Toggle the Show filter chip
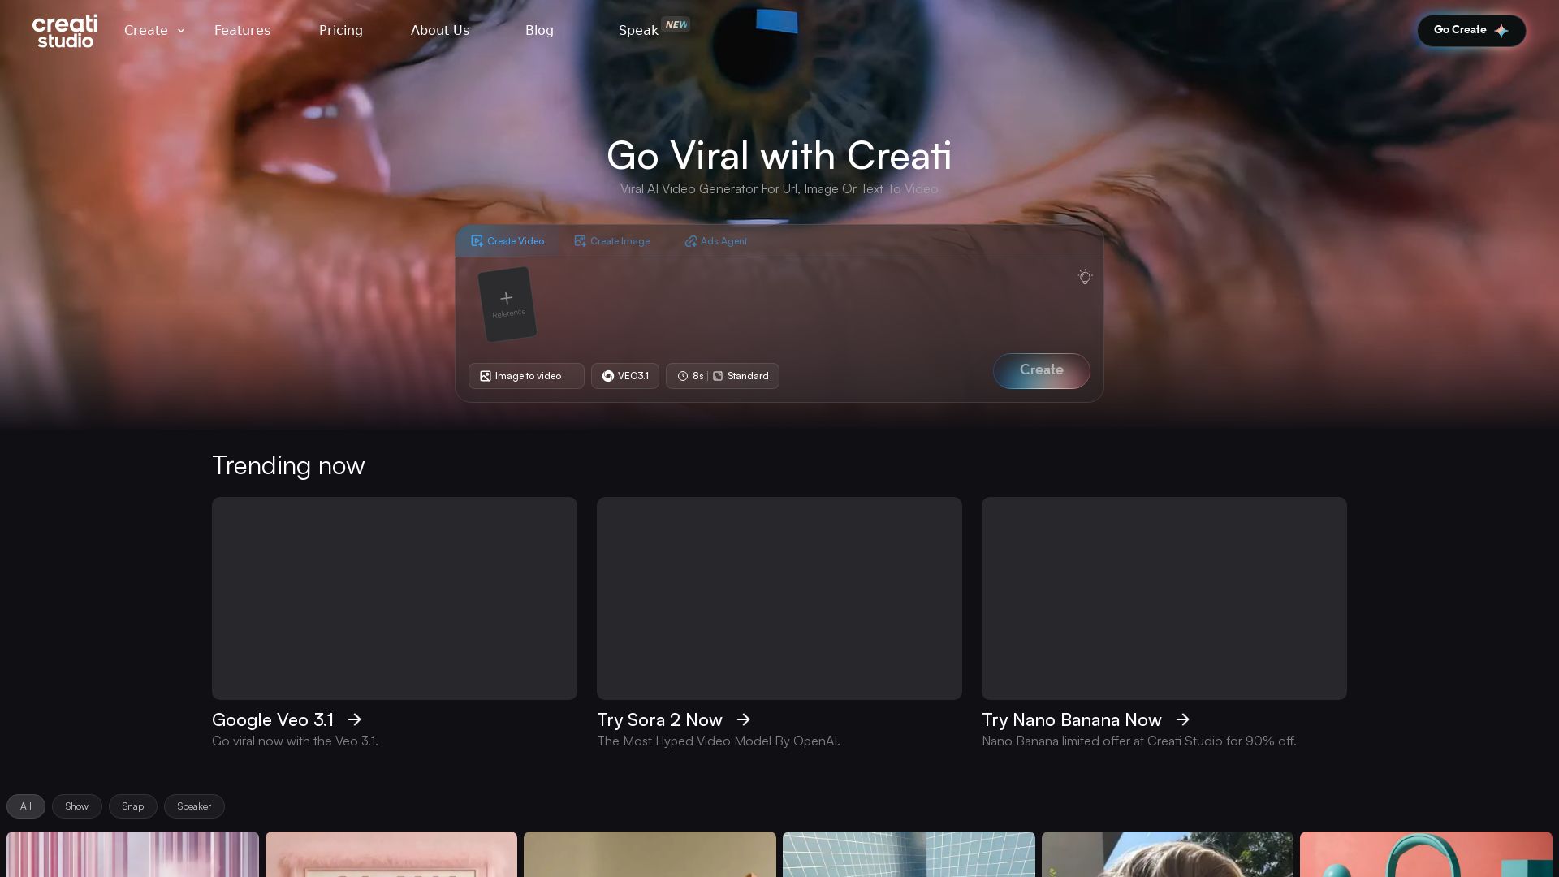The height and width of the screenshot is (877, 1559). [76, 806]
